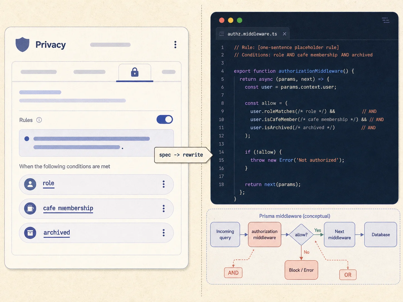
Task: Click the archived box icon
Action: coord(30,233)
